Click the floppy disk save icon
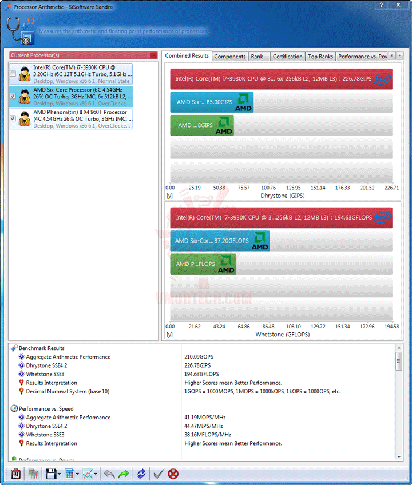The height and width of the screenshot is (485, 412). 51,474
